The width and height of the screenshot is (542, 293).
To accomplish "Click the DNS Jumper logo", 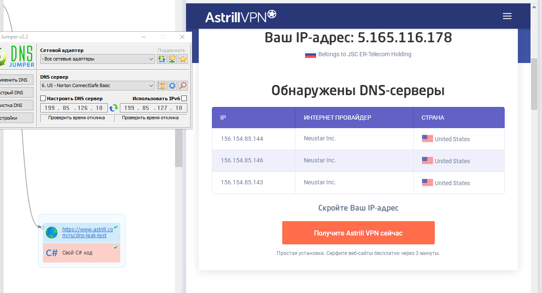I will coord(17,56).
